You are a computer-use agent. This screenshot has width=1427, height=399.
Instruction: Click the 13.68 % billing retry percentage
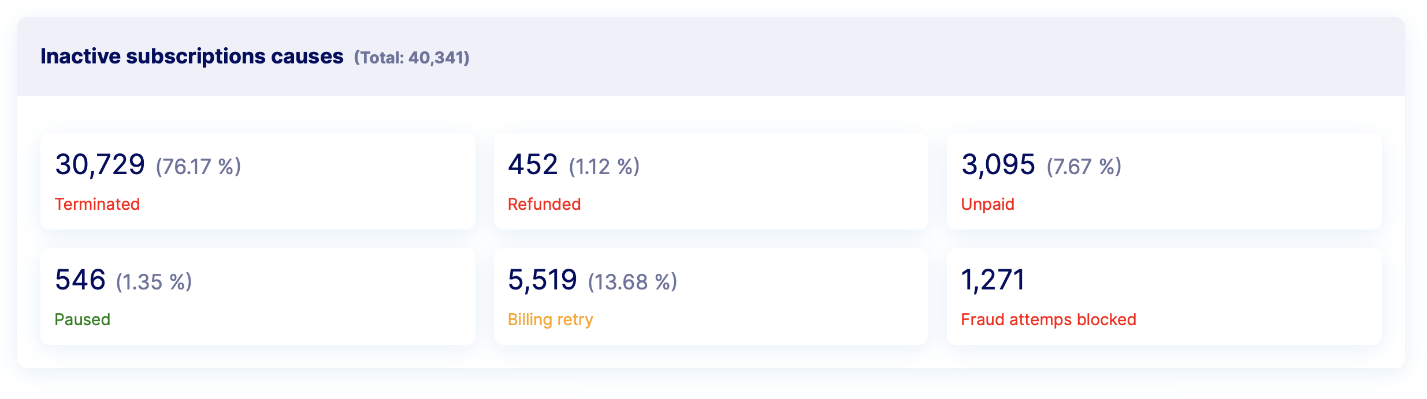click(x=633, y=282)
